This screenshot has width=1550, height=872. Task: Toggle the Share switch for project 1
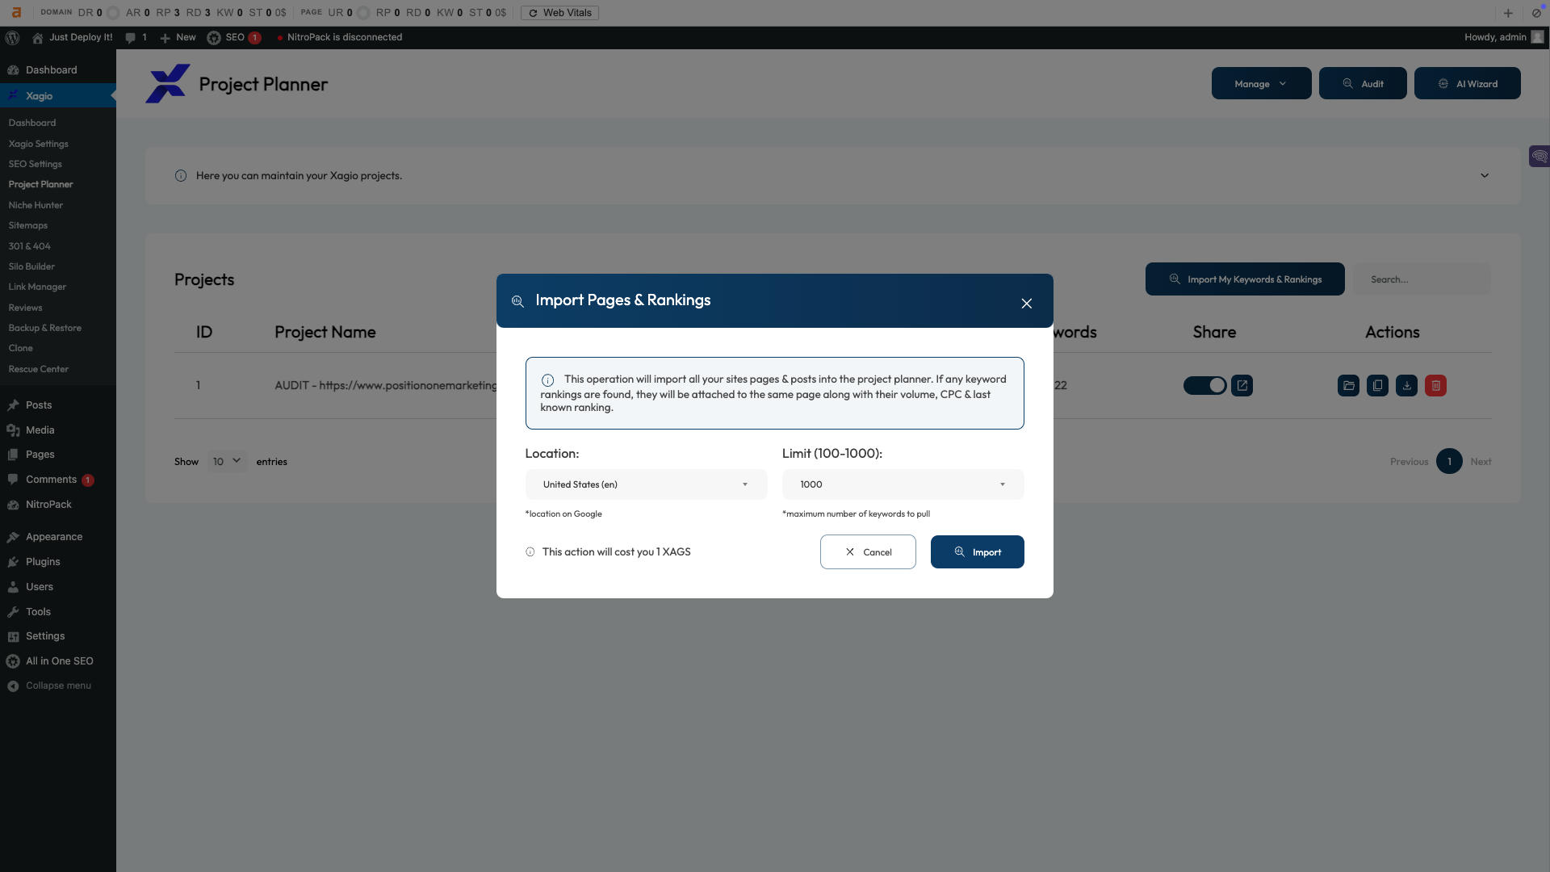coord(1204,386)
